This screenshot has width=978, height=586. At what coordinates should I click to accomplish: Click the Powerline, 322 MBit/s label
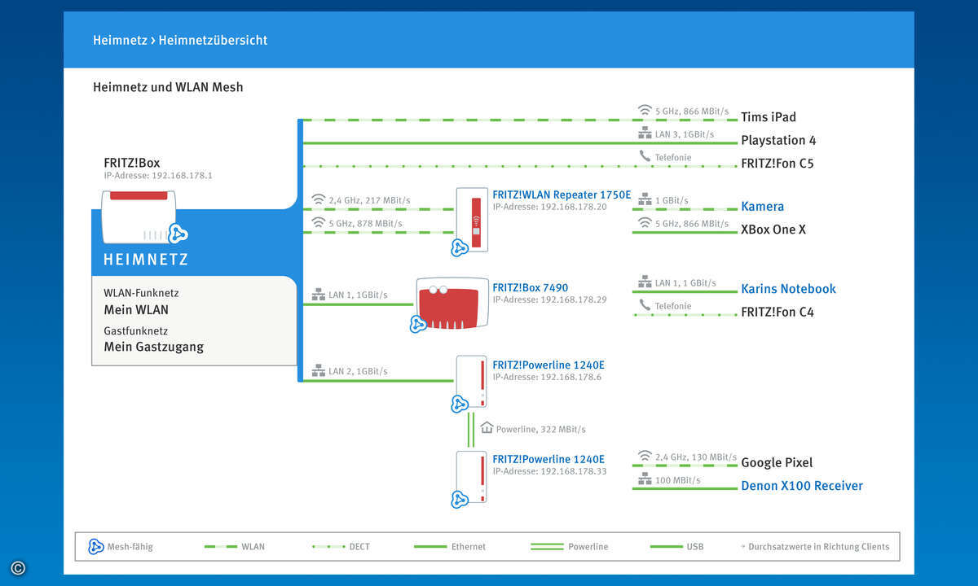(541, 429)
